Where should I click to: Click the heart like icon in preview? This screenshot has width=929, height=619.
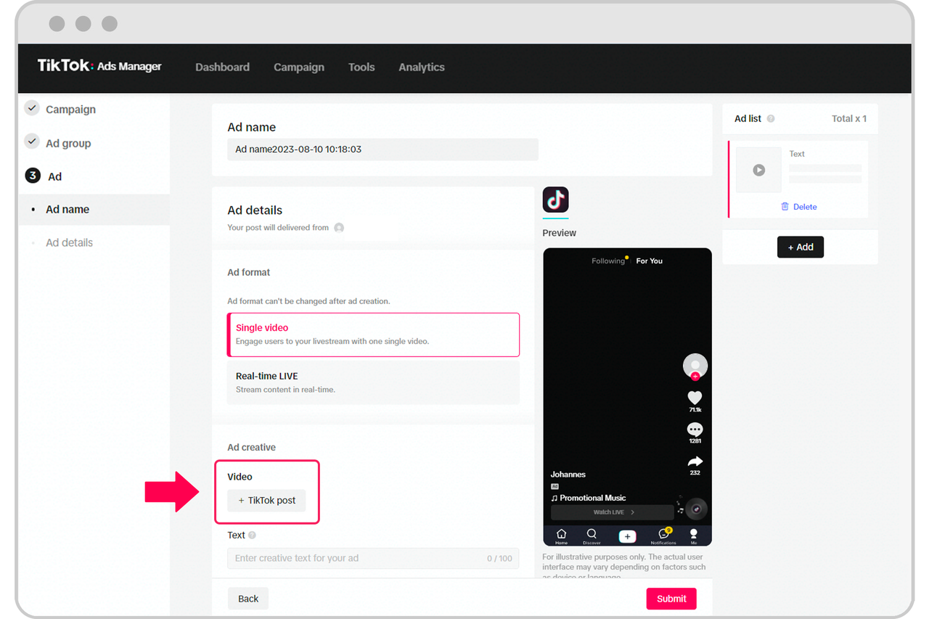(x=695, y=398)
